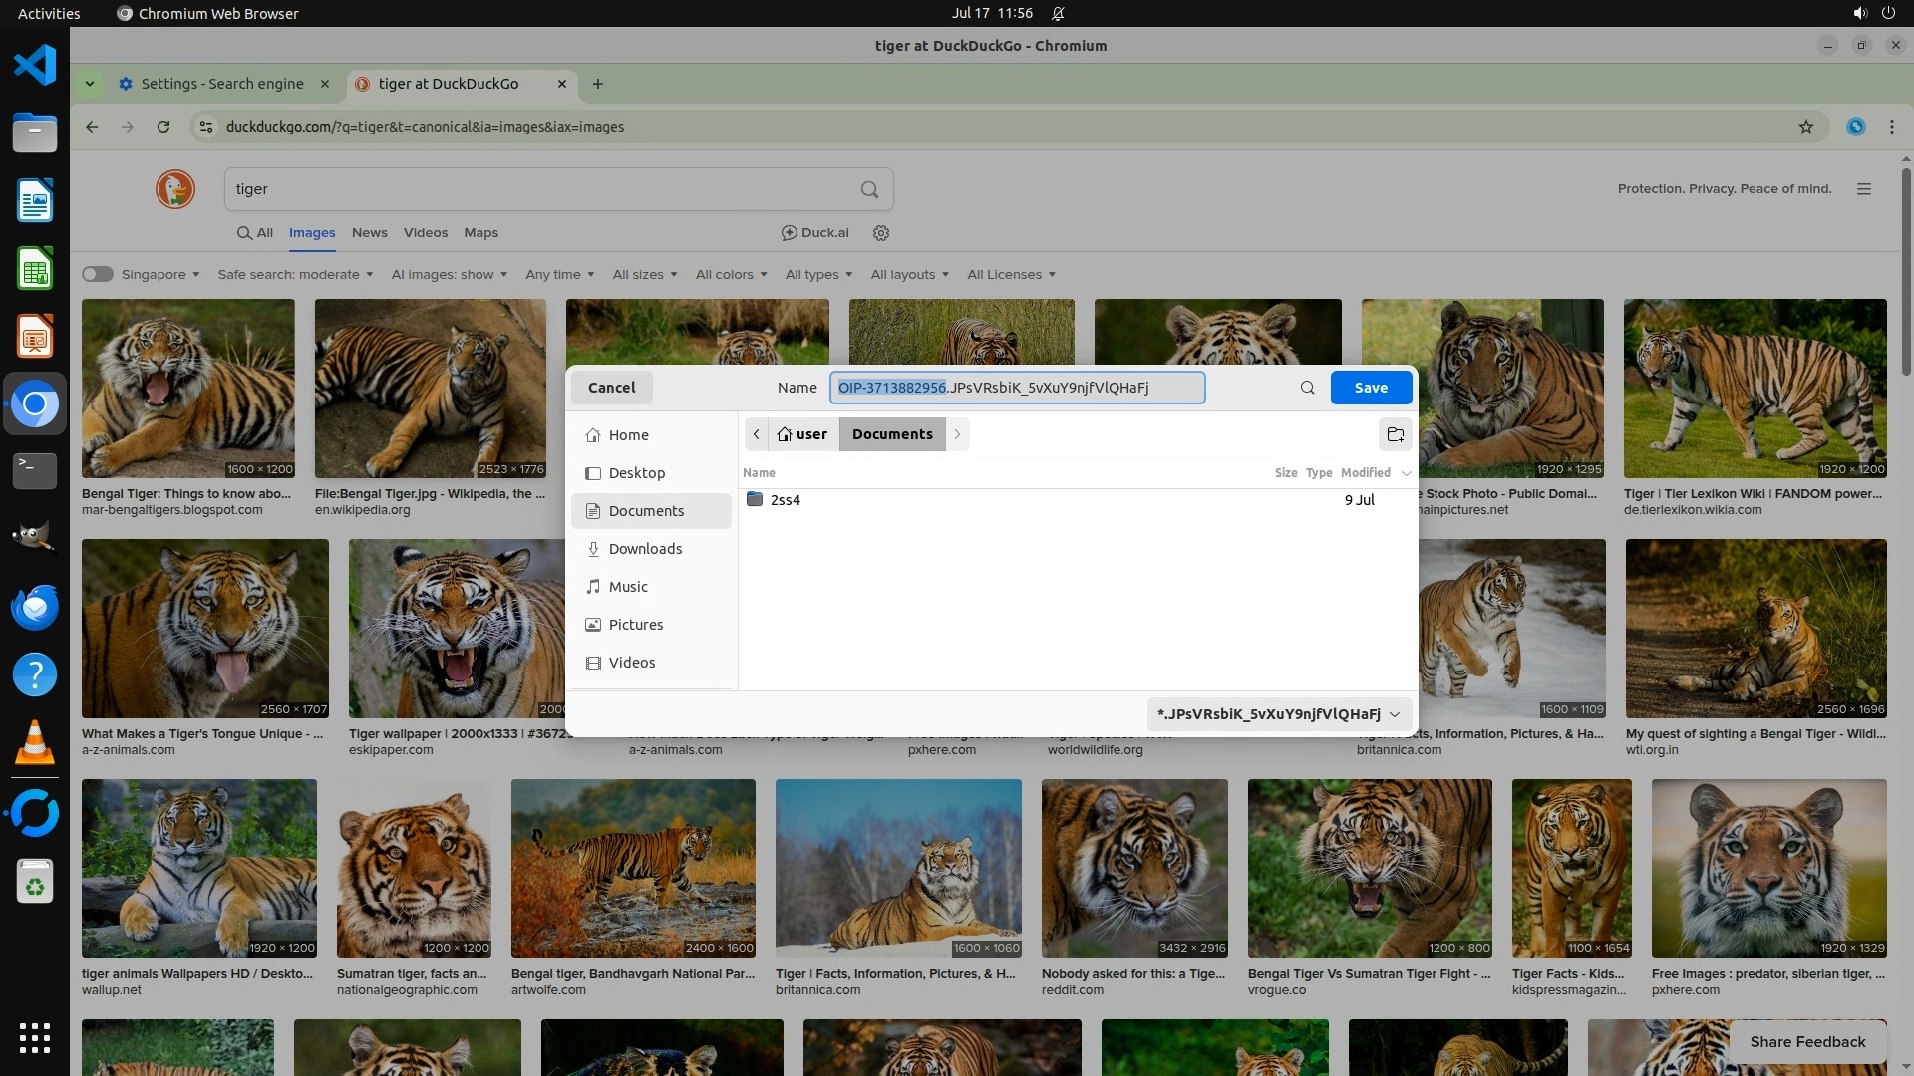Open DuckDuckGo search settings gear
This screenshot has height=1076, width=1914.
pyautogui.click(x=880, y=233)
